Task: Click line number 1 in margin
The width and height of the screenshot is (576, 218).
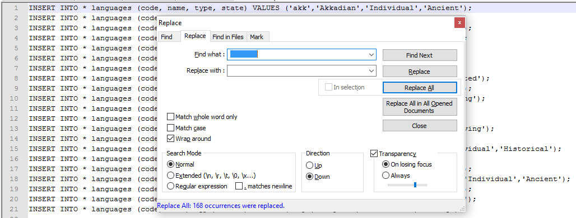Action: 16,8
